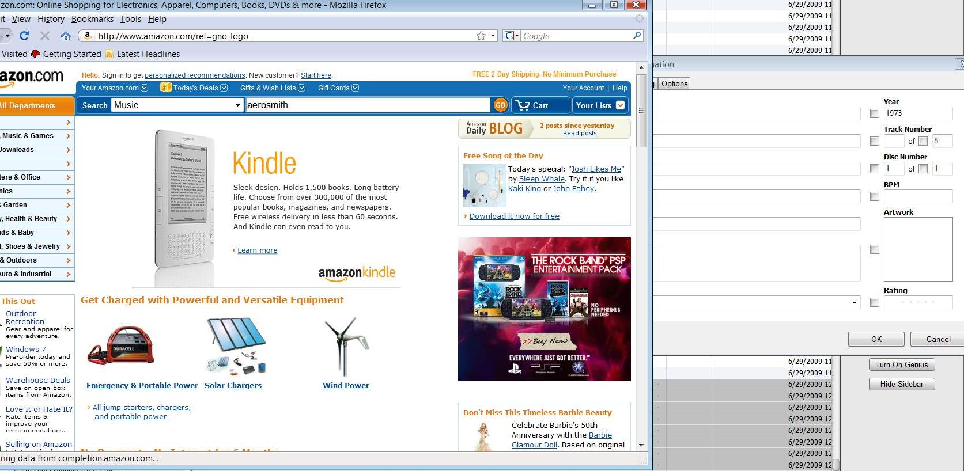
Task: Open Your Account link
Action: tap(583, 88)
